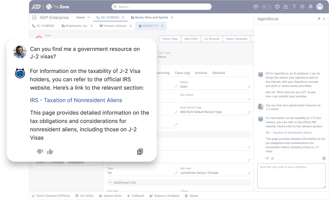Pin the Agentforce panel
The image size is (329, 200).
pos(319,19)
